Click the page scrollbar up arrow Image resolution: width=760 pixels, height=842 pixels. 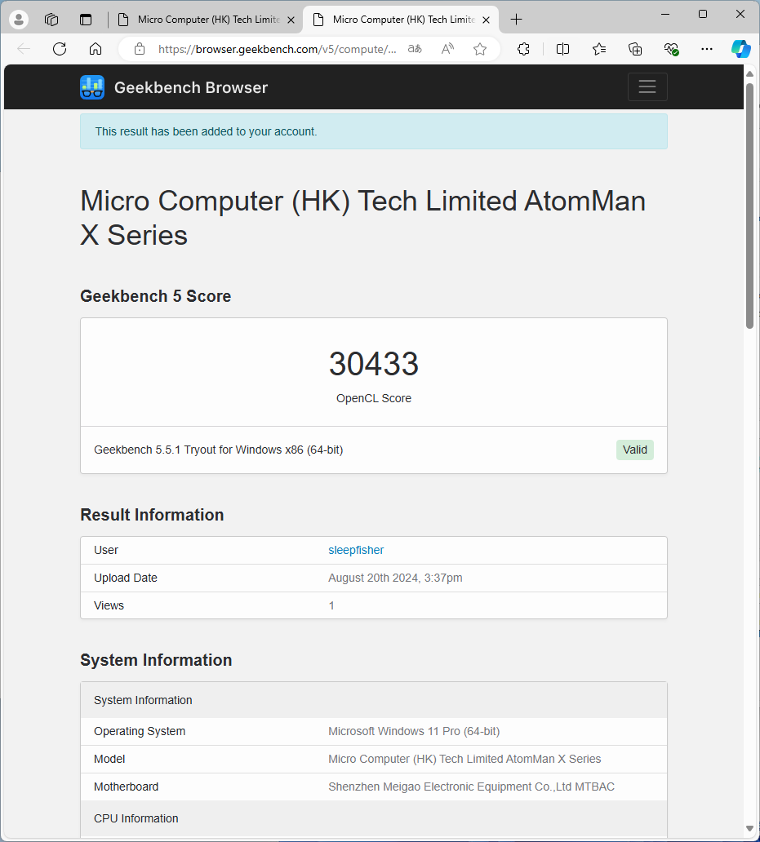[x=749, y=73]
